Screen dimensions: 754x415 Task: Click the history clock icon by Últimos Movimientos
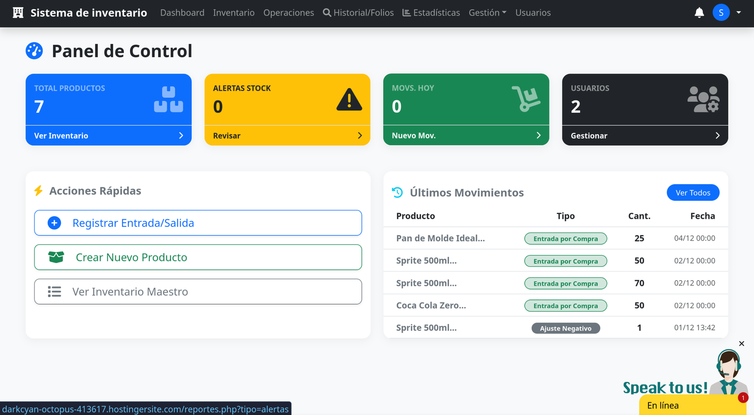pos(397,192)
